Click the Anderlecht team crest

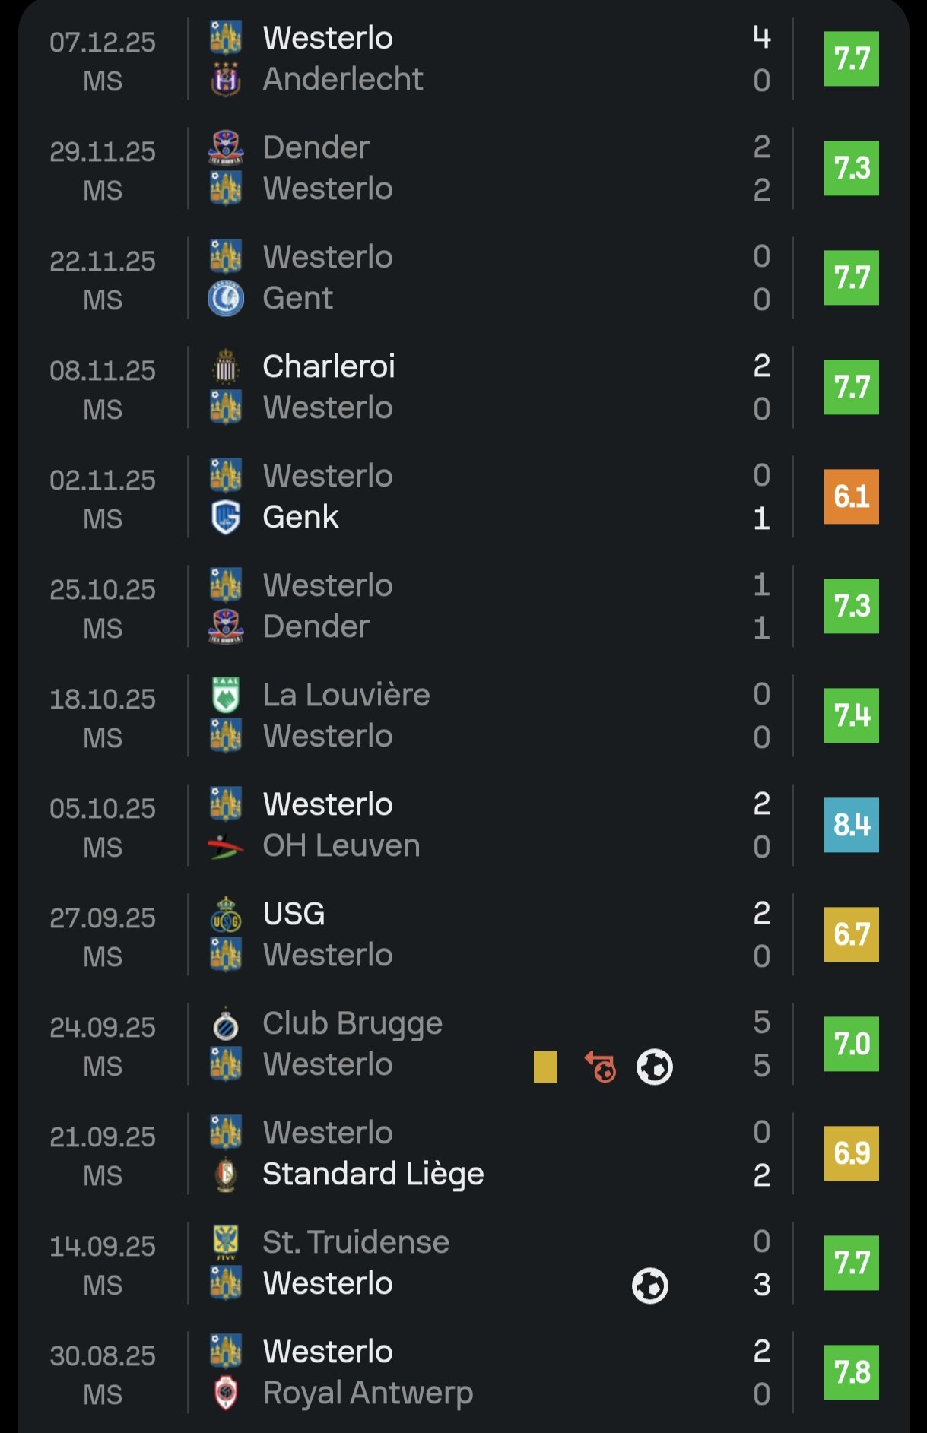225,80
